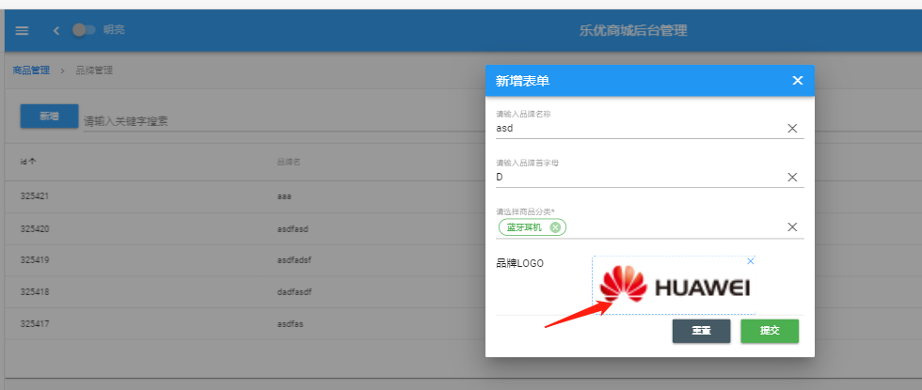Click the 品牌LOGO label
The width and height of the screenshot is (922, 390).
(519, 263)
